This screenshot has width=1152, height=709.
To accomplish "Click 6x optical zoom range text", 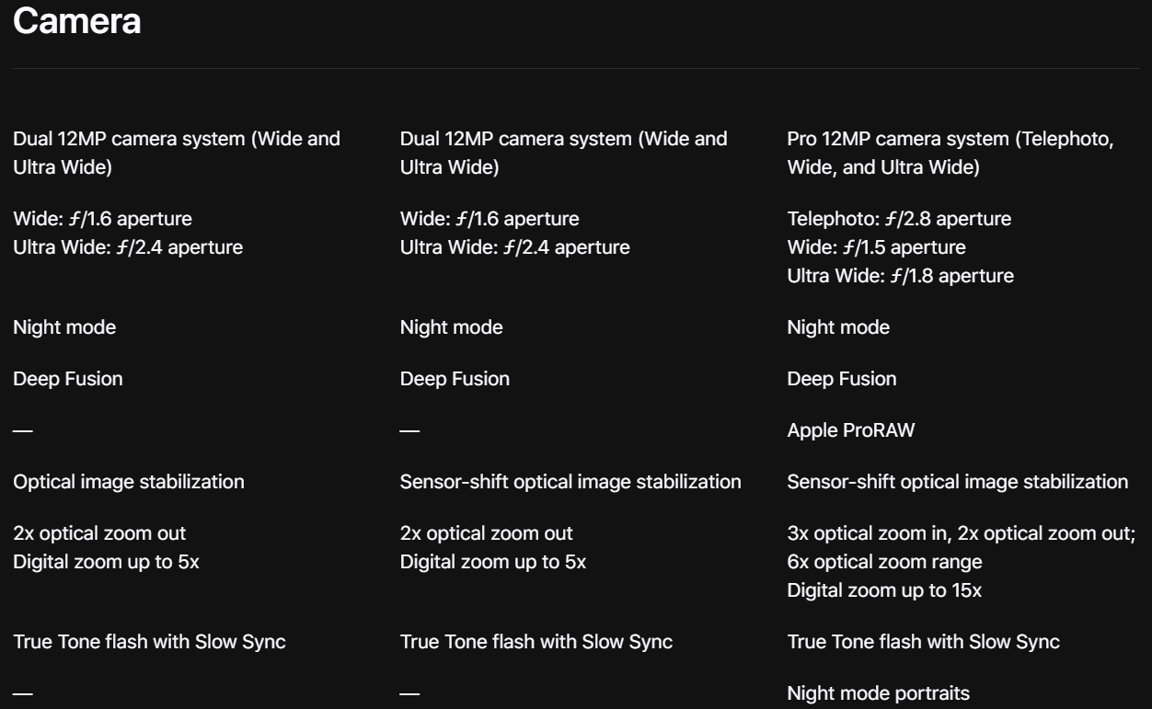I will click(885, 562).
